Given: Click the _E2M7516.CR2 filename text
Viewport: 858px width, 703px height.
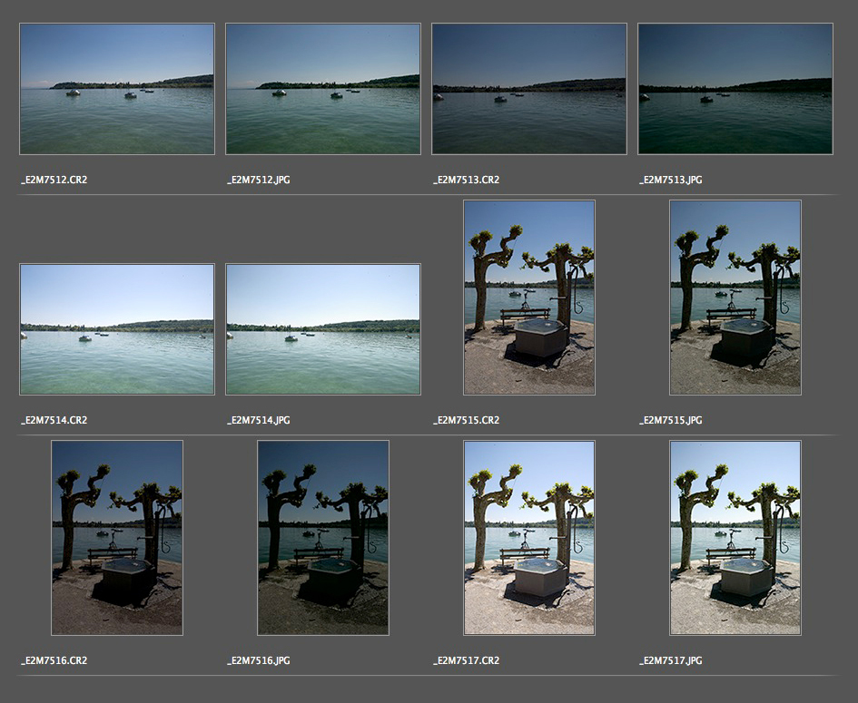Looking at the screenshot, I should click(x=54, y=661).
